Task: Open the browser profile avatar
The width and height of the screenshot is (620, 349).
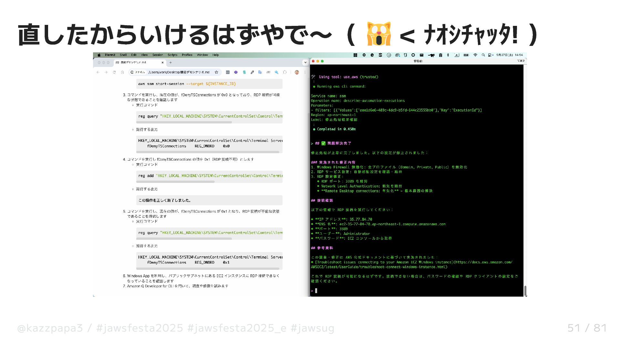Action: tap(297, 72)
